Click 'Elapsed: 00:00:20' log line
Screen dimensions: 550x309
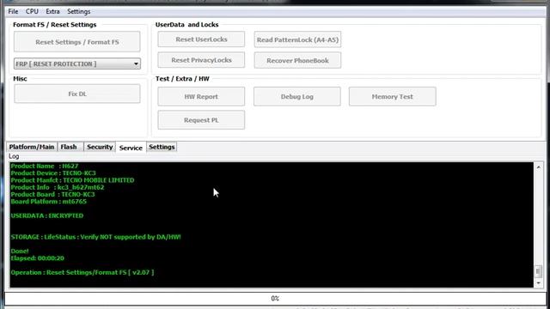(37, 257)
